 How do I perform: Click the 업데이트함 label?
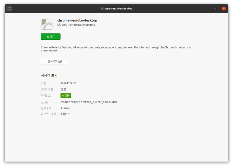47,89
